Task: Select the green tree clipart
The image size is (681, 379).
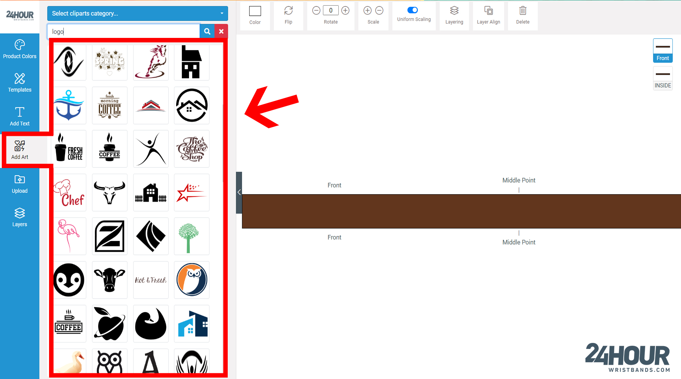Action: click(192, 236)
